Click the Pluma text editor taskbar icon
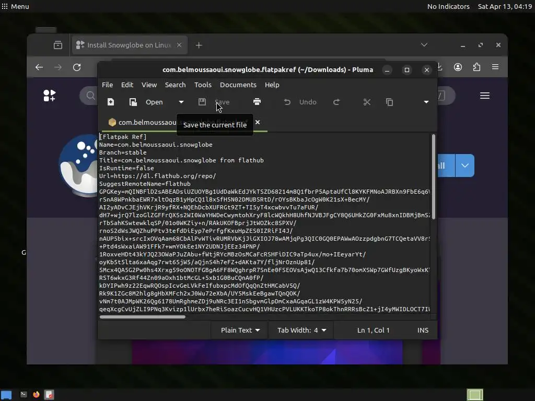This screenshot has height=401, width=535. click(x=50, y=395)
